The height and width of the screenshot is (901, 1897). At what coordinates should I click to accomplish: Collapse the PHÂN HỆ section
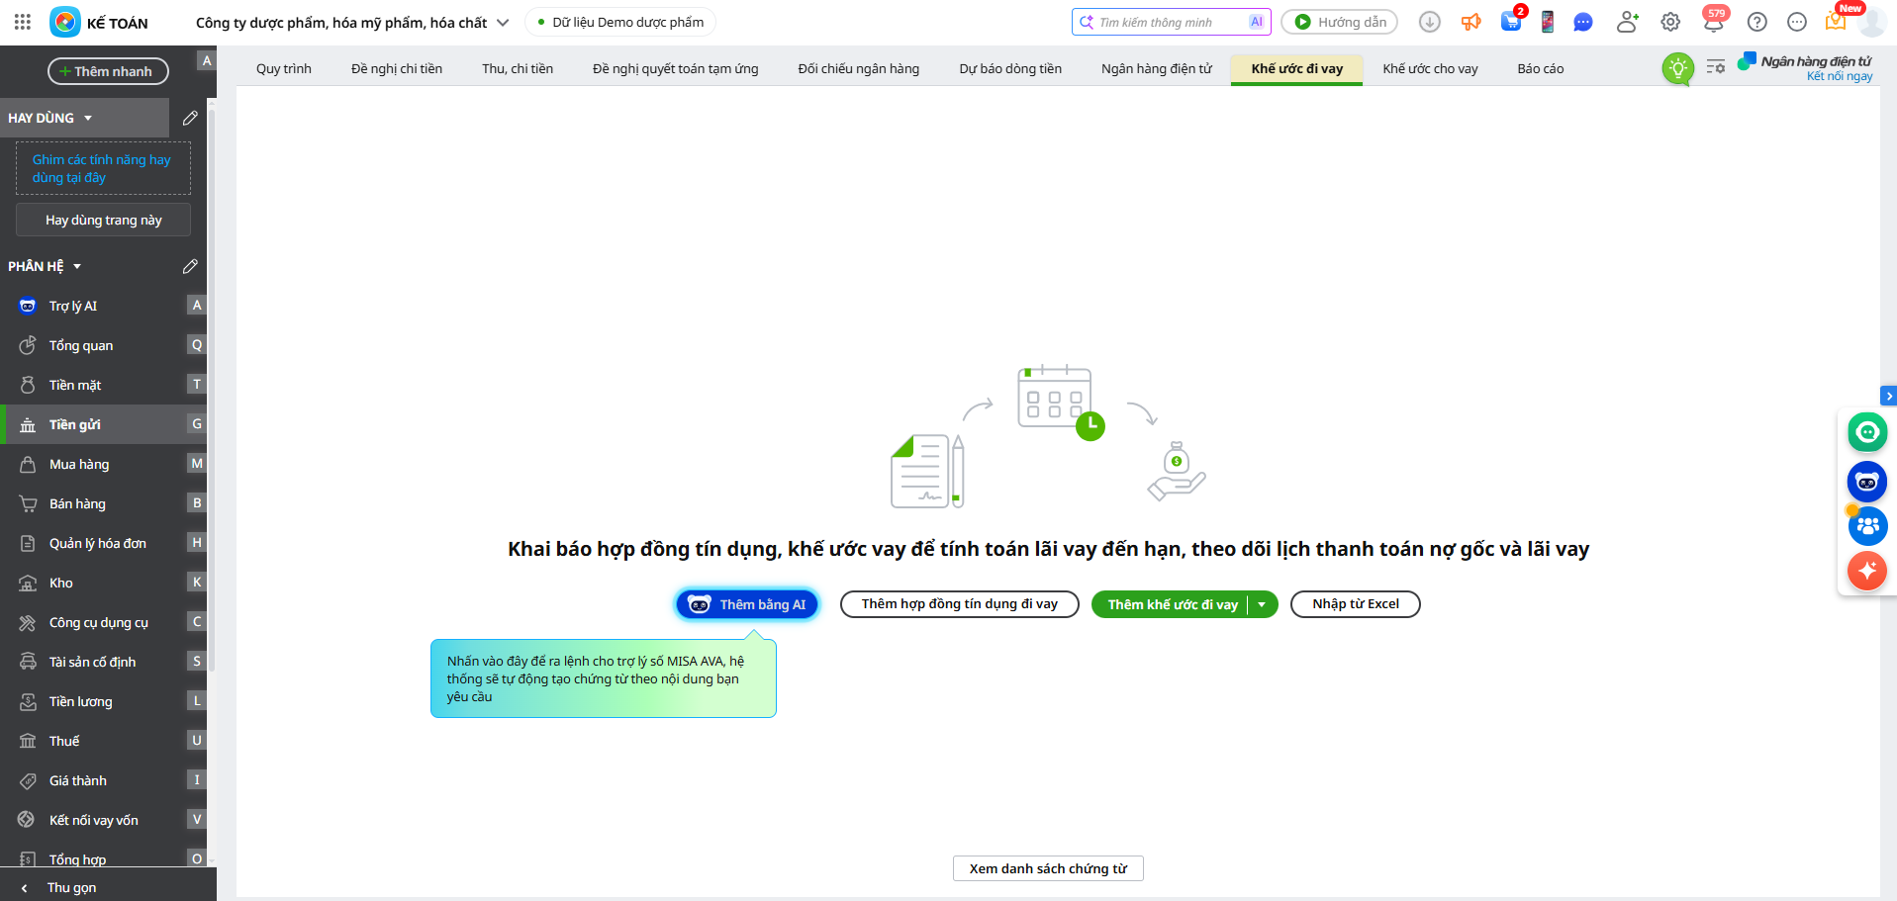(77, 266)
